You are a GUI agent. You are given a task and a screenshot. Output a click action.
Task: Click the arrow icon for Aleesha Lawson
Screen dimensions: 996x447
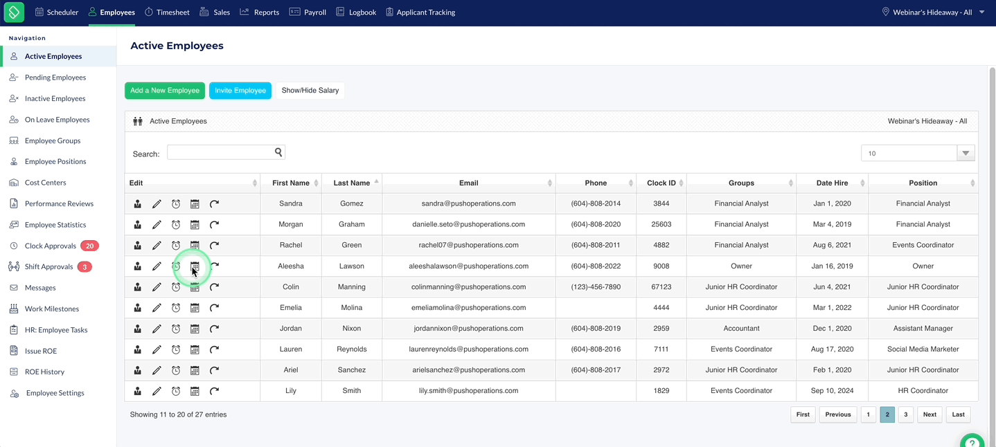click(x=215, y=266)
